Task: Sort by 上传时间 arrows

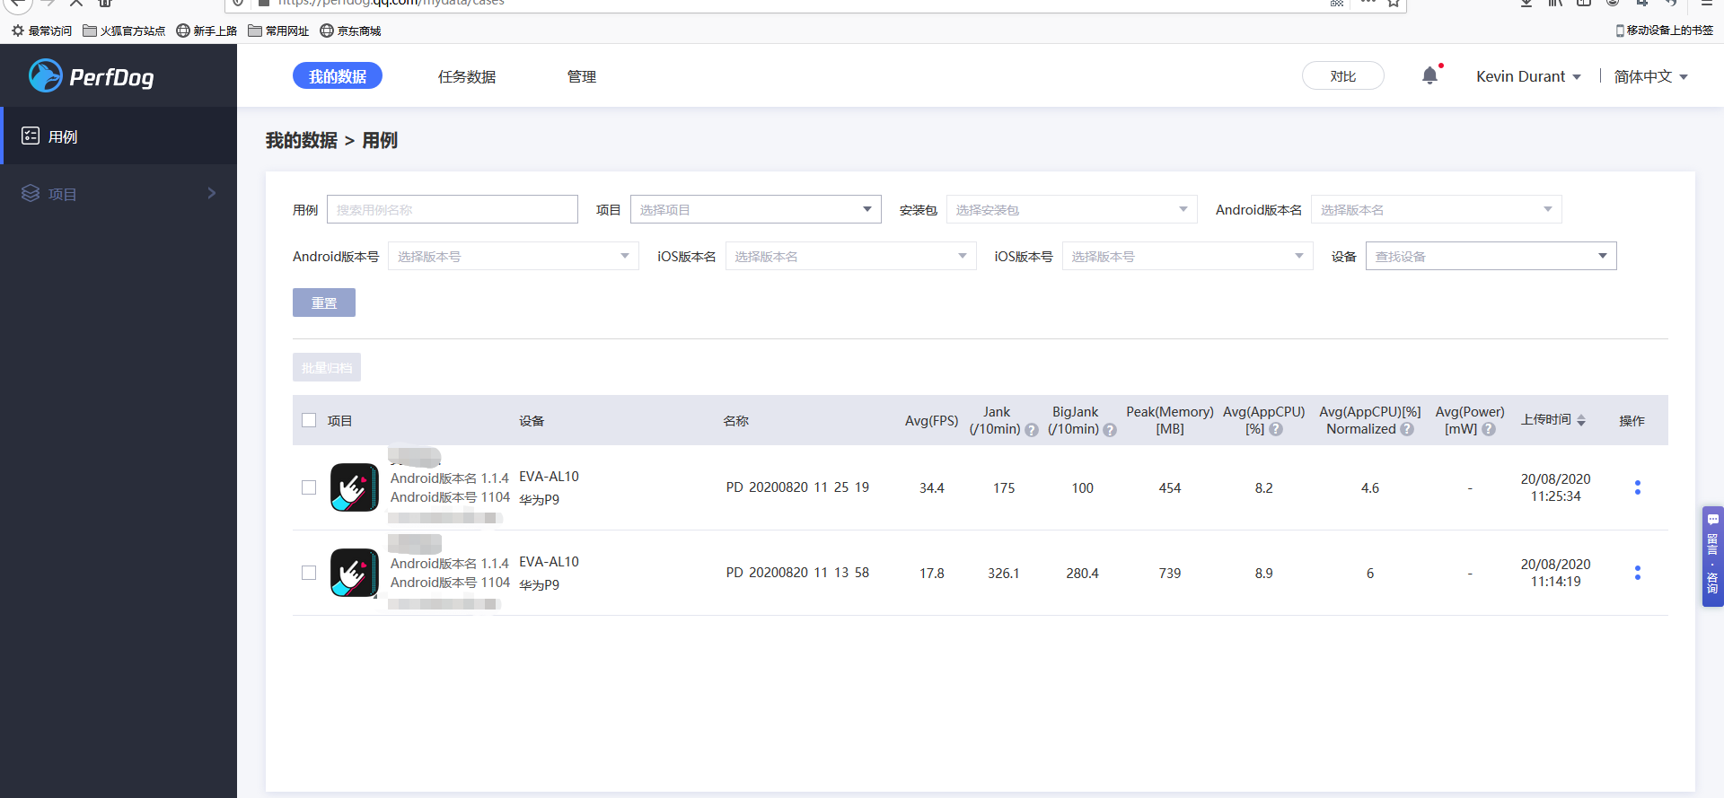Action: click(x=1581, y=420)
